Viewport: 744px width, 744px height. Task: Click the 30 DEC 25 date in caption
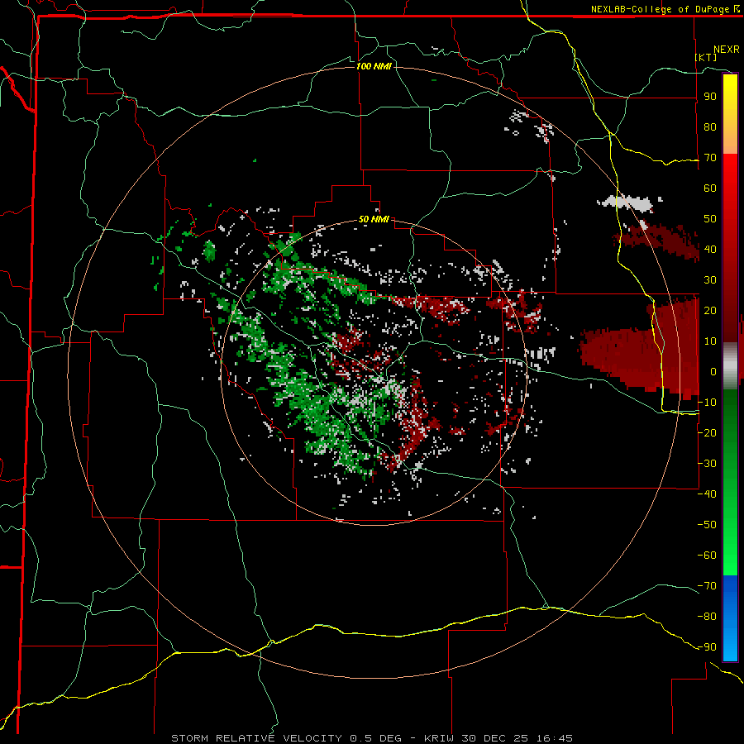(495, 738)
